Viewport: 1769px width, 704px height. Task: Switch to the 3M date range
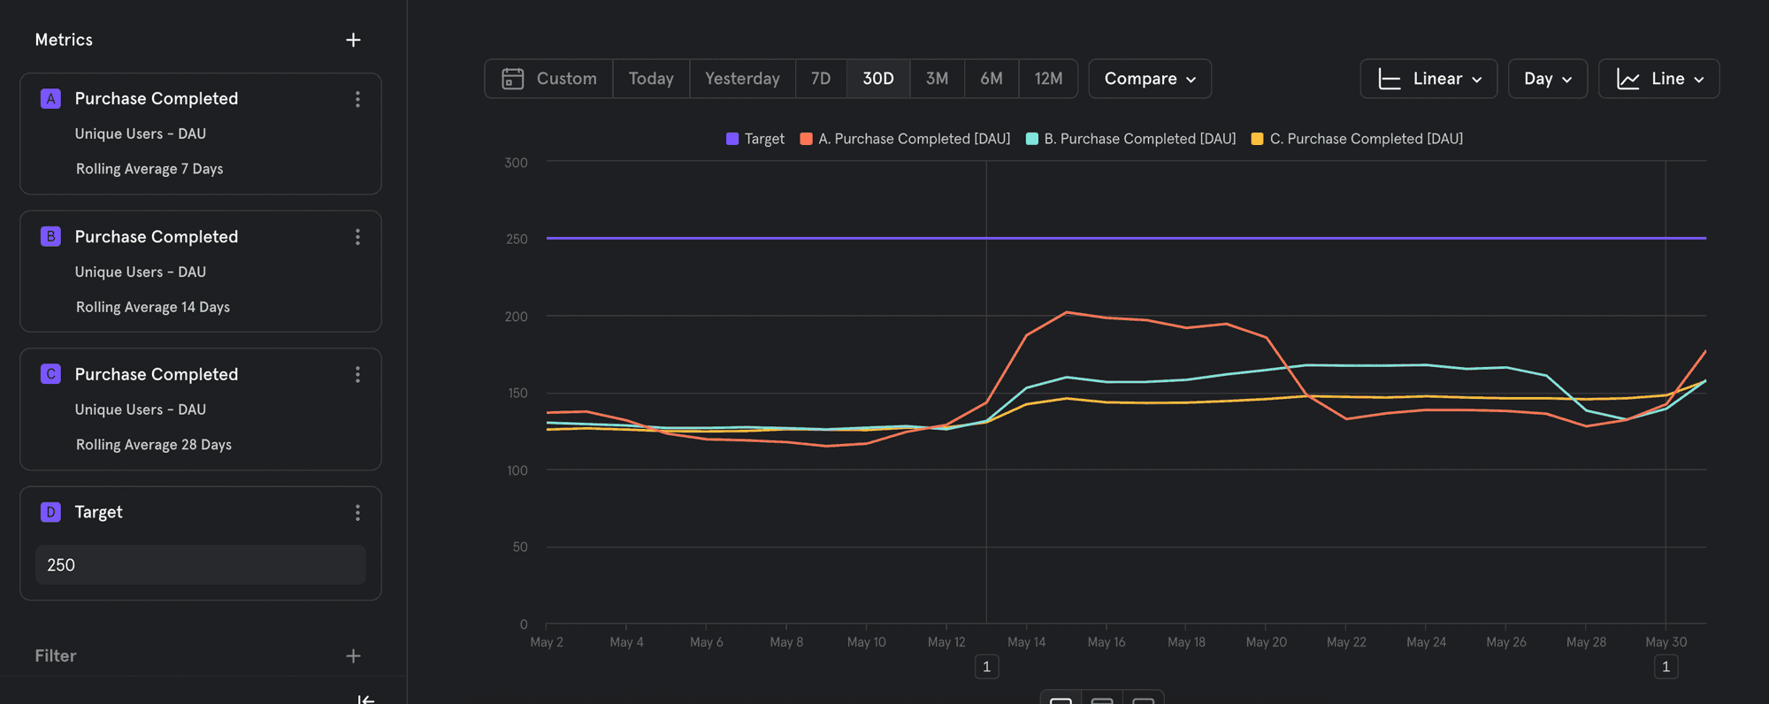(x=937, y=79)
